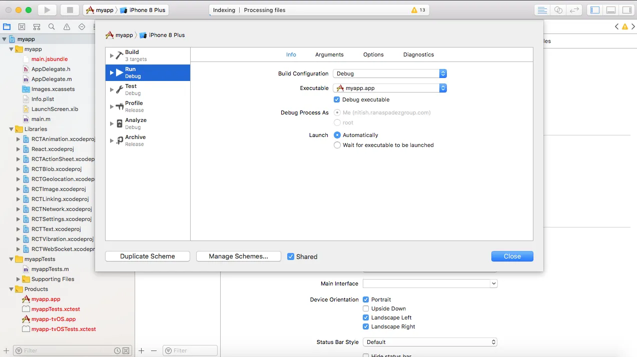Open the issue navigator warning icon
Viewport: 637px width, 357px height.
coord(67,27)
